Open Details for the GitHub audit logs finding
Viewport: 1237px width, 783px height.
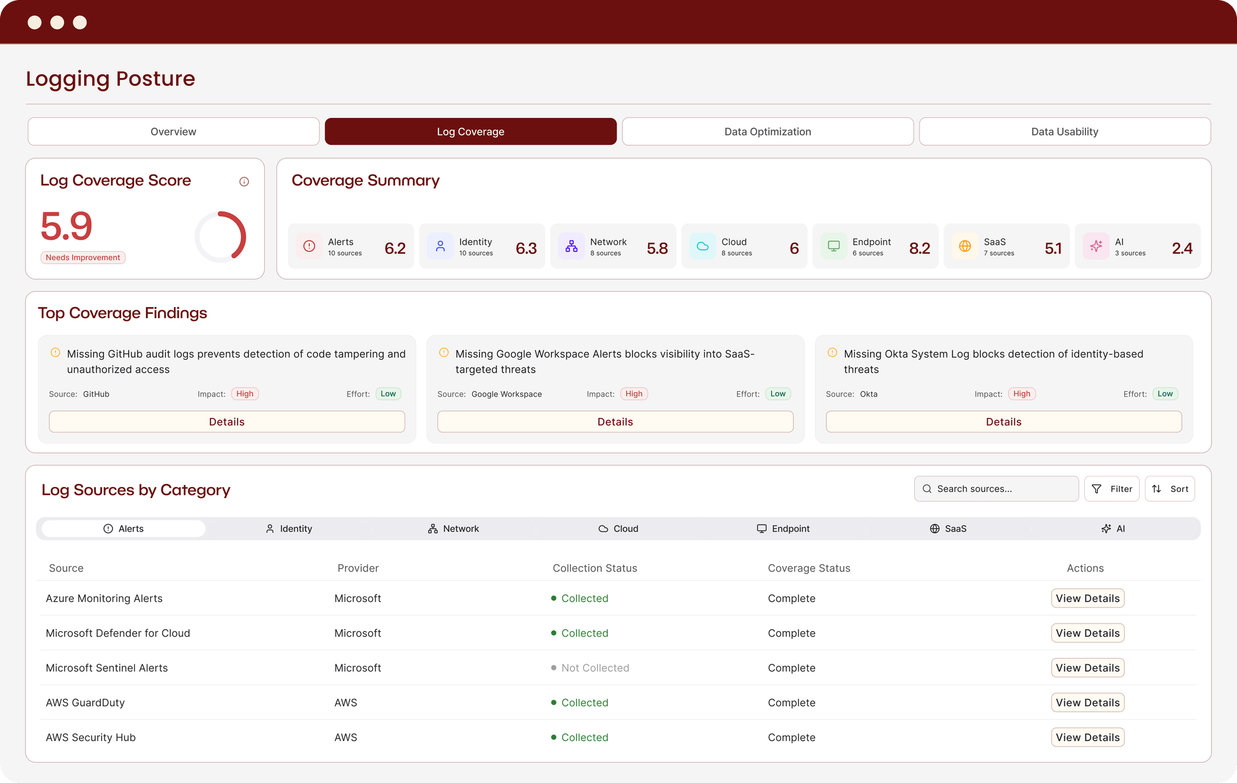pos(227,421)
